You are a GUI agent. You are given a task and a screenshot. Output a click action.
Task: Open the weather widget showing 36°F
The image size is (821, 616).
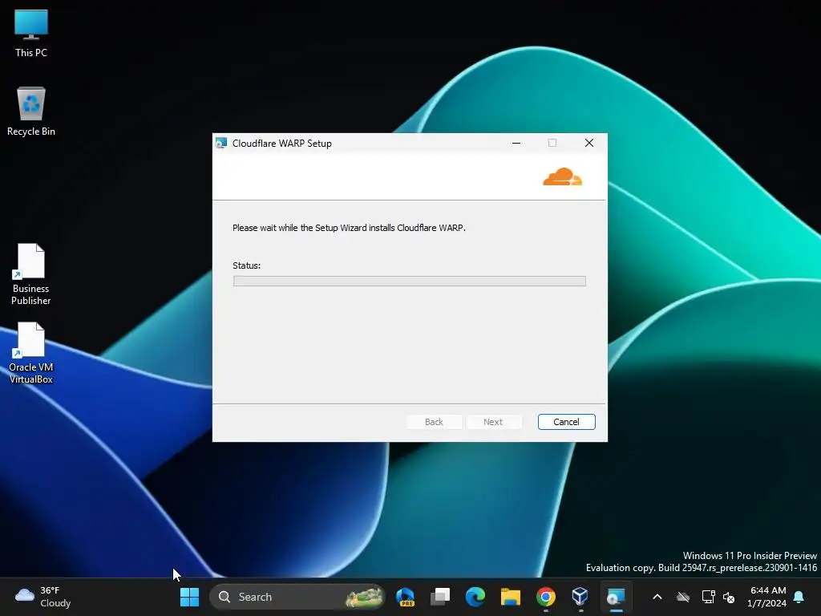coord(43,597)
